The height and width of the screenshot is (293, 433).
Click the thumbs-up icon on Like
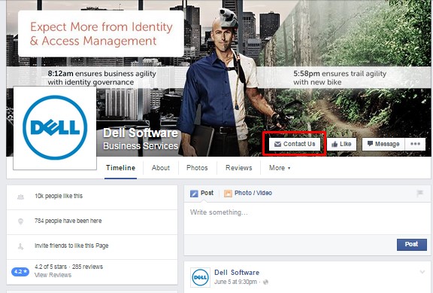tap(335, 144)
